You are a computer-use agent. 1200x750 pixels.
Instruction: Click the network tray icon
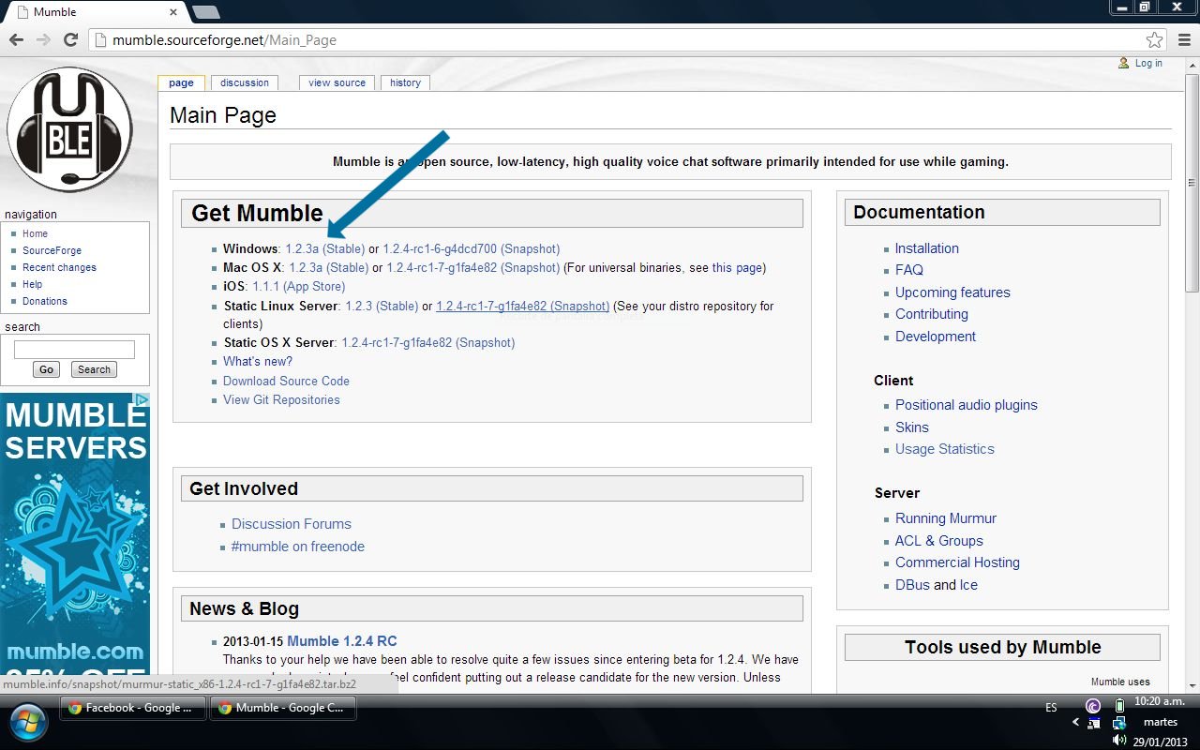tap(1118, 723)
